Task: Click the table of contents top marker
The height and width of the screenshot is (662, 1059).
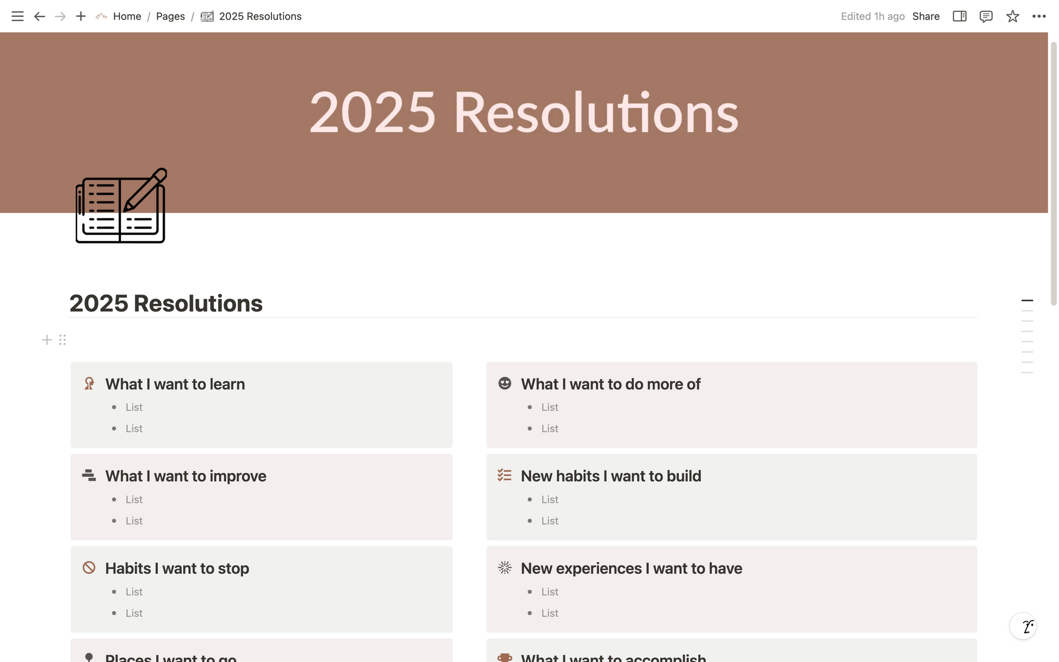Action: (x=1027, y=301)
